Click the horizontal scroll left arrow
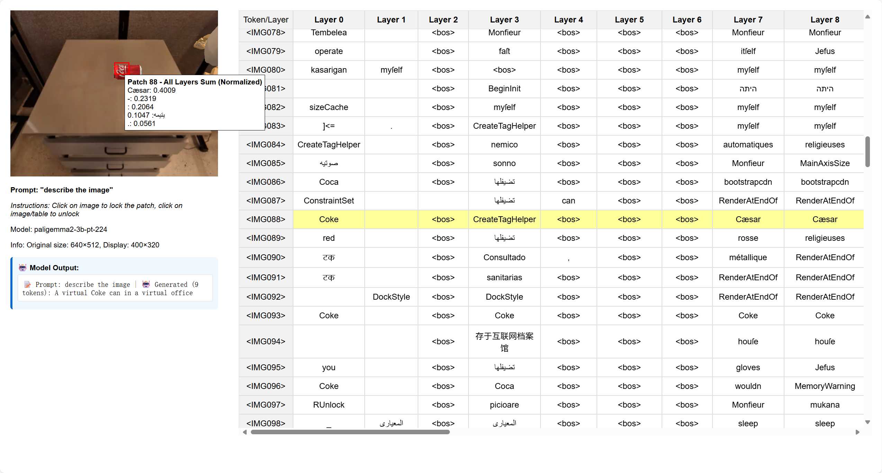This screenshot has width=882, height=473. pyautogui.click(x=245, y=432)
